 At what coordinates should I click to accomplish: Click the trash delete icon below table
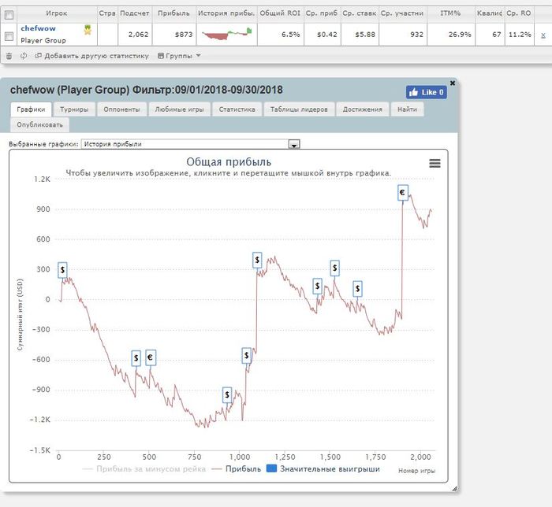pos(9,56)
